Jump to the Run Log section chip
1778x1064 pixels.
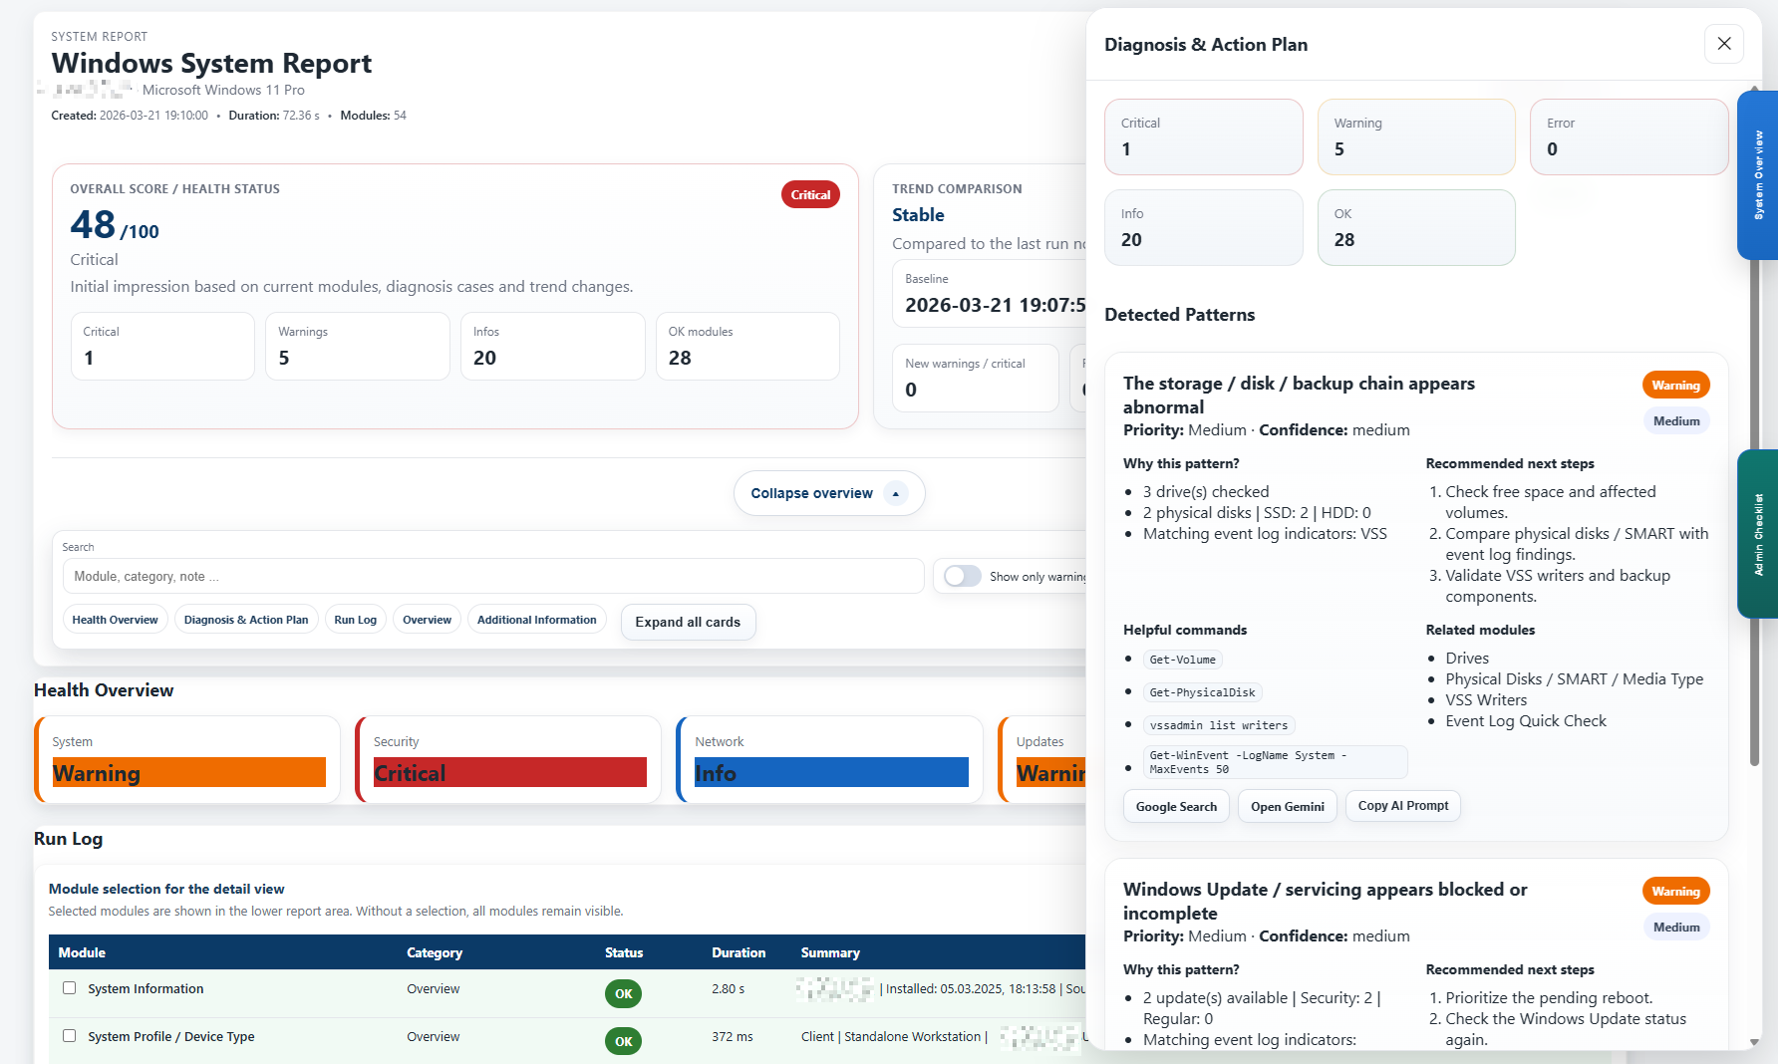pyautogui.click(x=355, y=620)
